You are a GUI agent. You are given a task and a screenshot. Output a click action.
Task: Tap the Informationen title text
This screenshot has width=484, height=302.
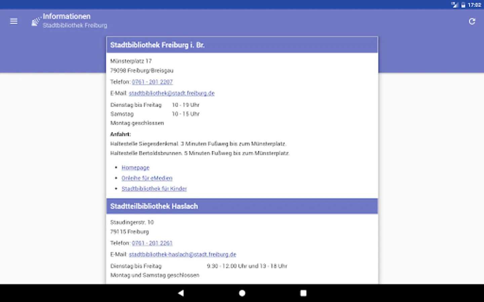coord(67,16)
